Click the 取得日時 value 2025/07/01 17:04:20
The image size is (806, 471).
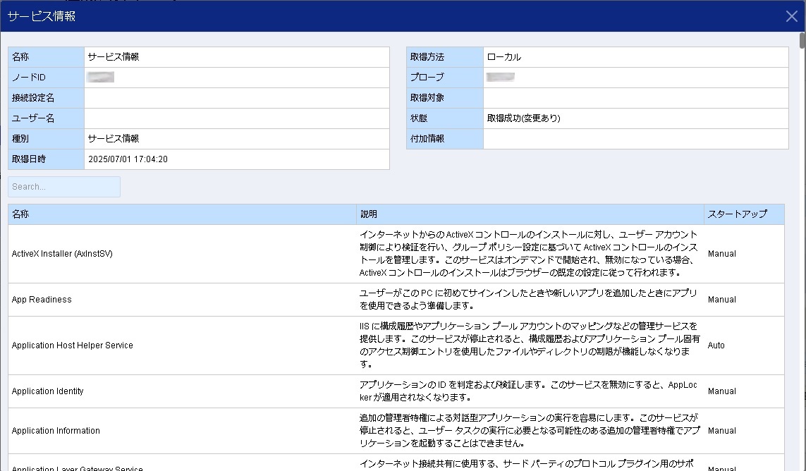click(128, 159)
